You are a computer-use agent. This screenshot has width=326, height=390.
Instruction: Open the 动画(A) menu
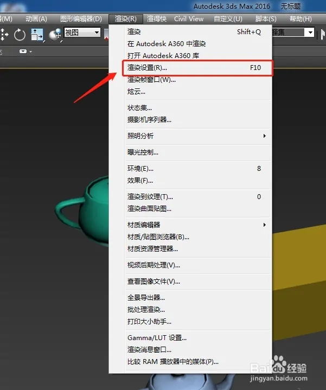[36, 19]
